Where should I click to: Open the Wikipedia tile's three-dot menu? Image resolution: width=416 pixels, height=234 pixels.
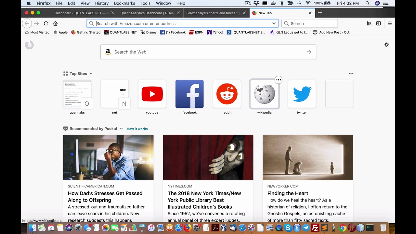(x=279, y=80)
